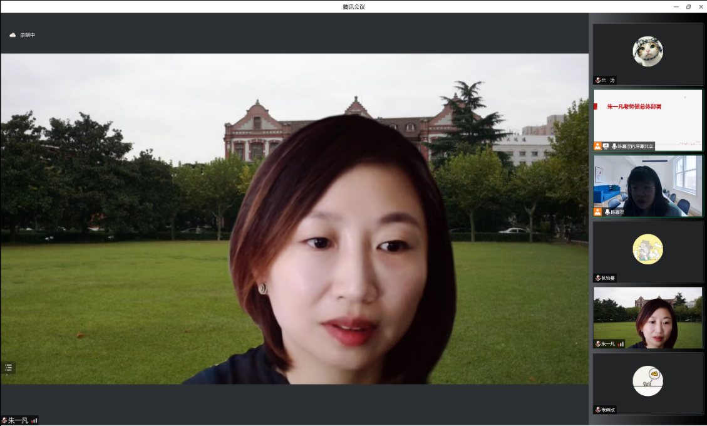The height and width of the screenshot is (426, 707).
Task: Click muted microphone icon in main video label
Action: click(x=4, y=420)
